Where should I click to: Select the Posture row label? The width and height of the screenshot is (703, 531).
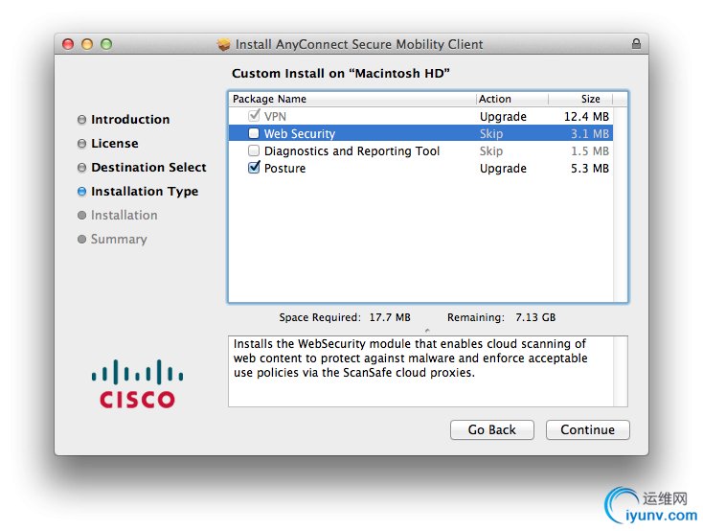click(x=284, y=169)
